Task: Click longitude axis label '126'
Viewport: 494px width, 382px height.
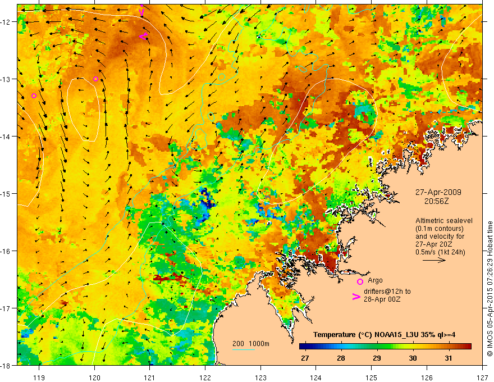Action: tap(427, 378)
